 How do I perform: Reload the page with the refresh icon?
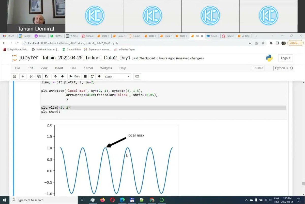[x=17, y=43]
